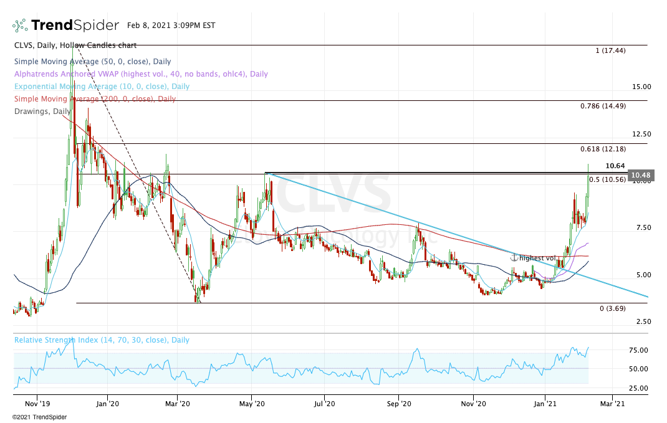
Task: Click the RSI axis value 50.00
Action: pyautogui.click(x=638, y=369)
